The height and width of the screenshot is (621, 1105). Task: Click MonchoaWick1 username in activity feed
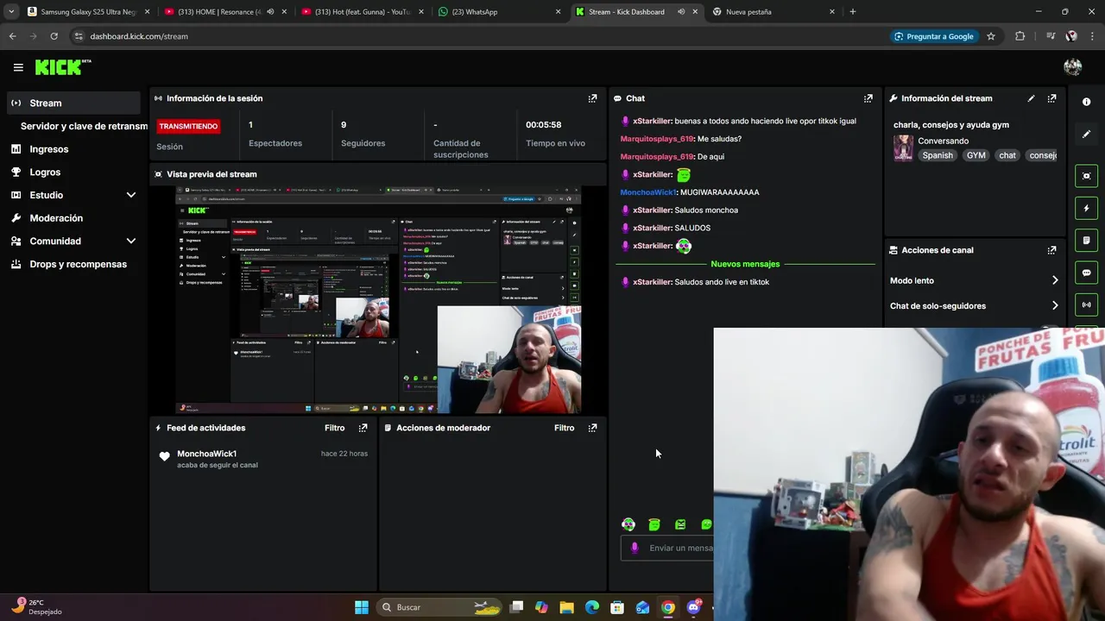(206, 454)
